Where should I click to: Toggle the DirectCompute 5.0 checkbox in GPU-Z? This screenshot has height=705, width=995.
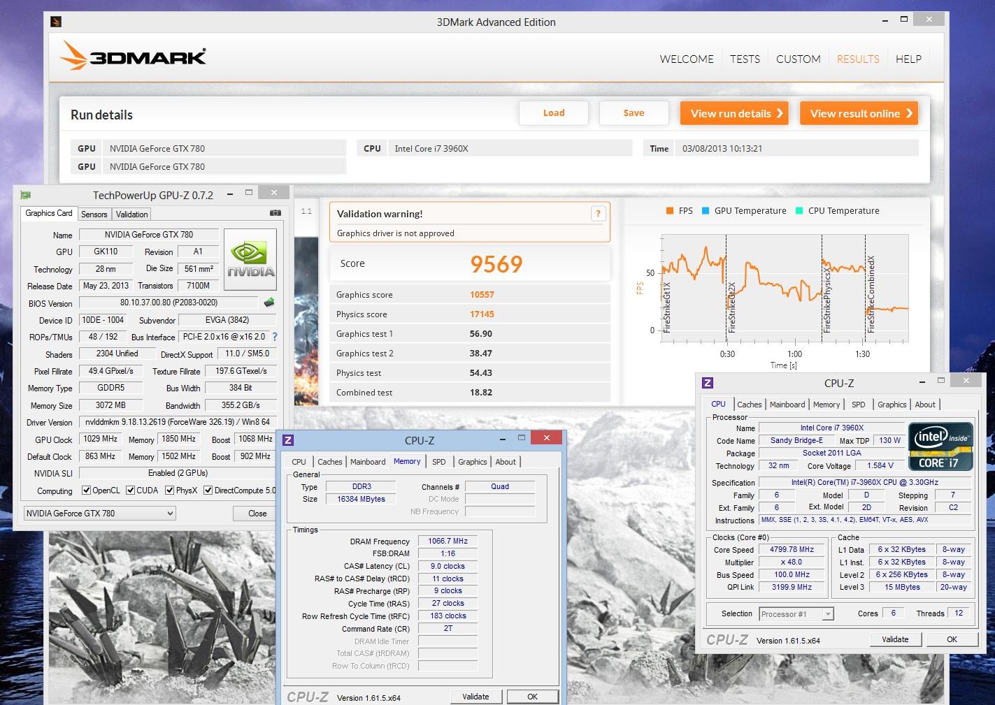(208, 490)
